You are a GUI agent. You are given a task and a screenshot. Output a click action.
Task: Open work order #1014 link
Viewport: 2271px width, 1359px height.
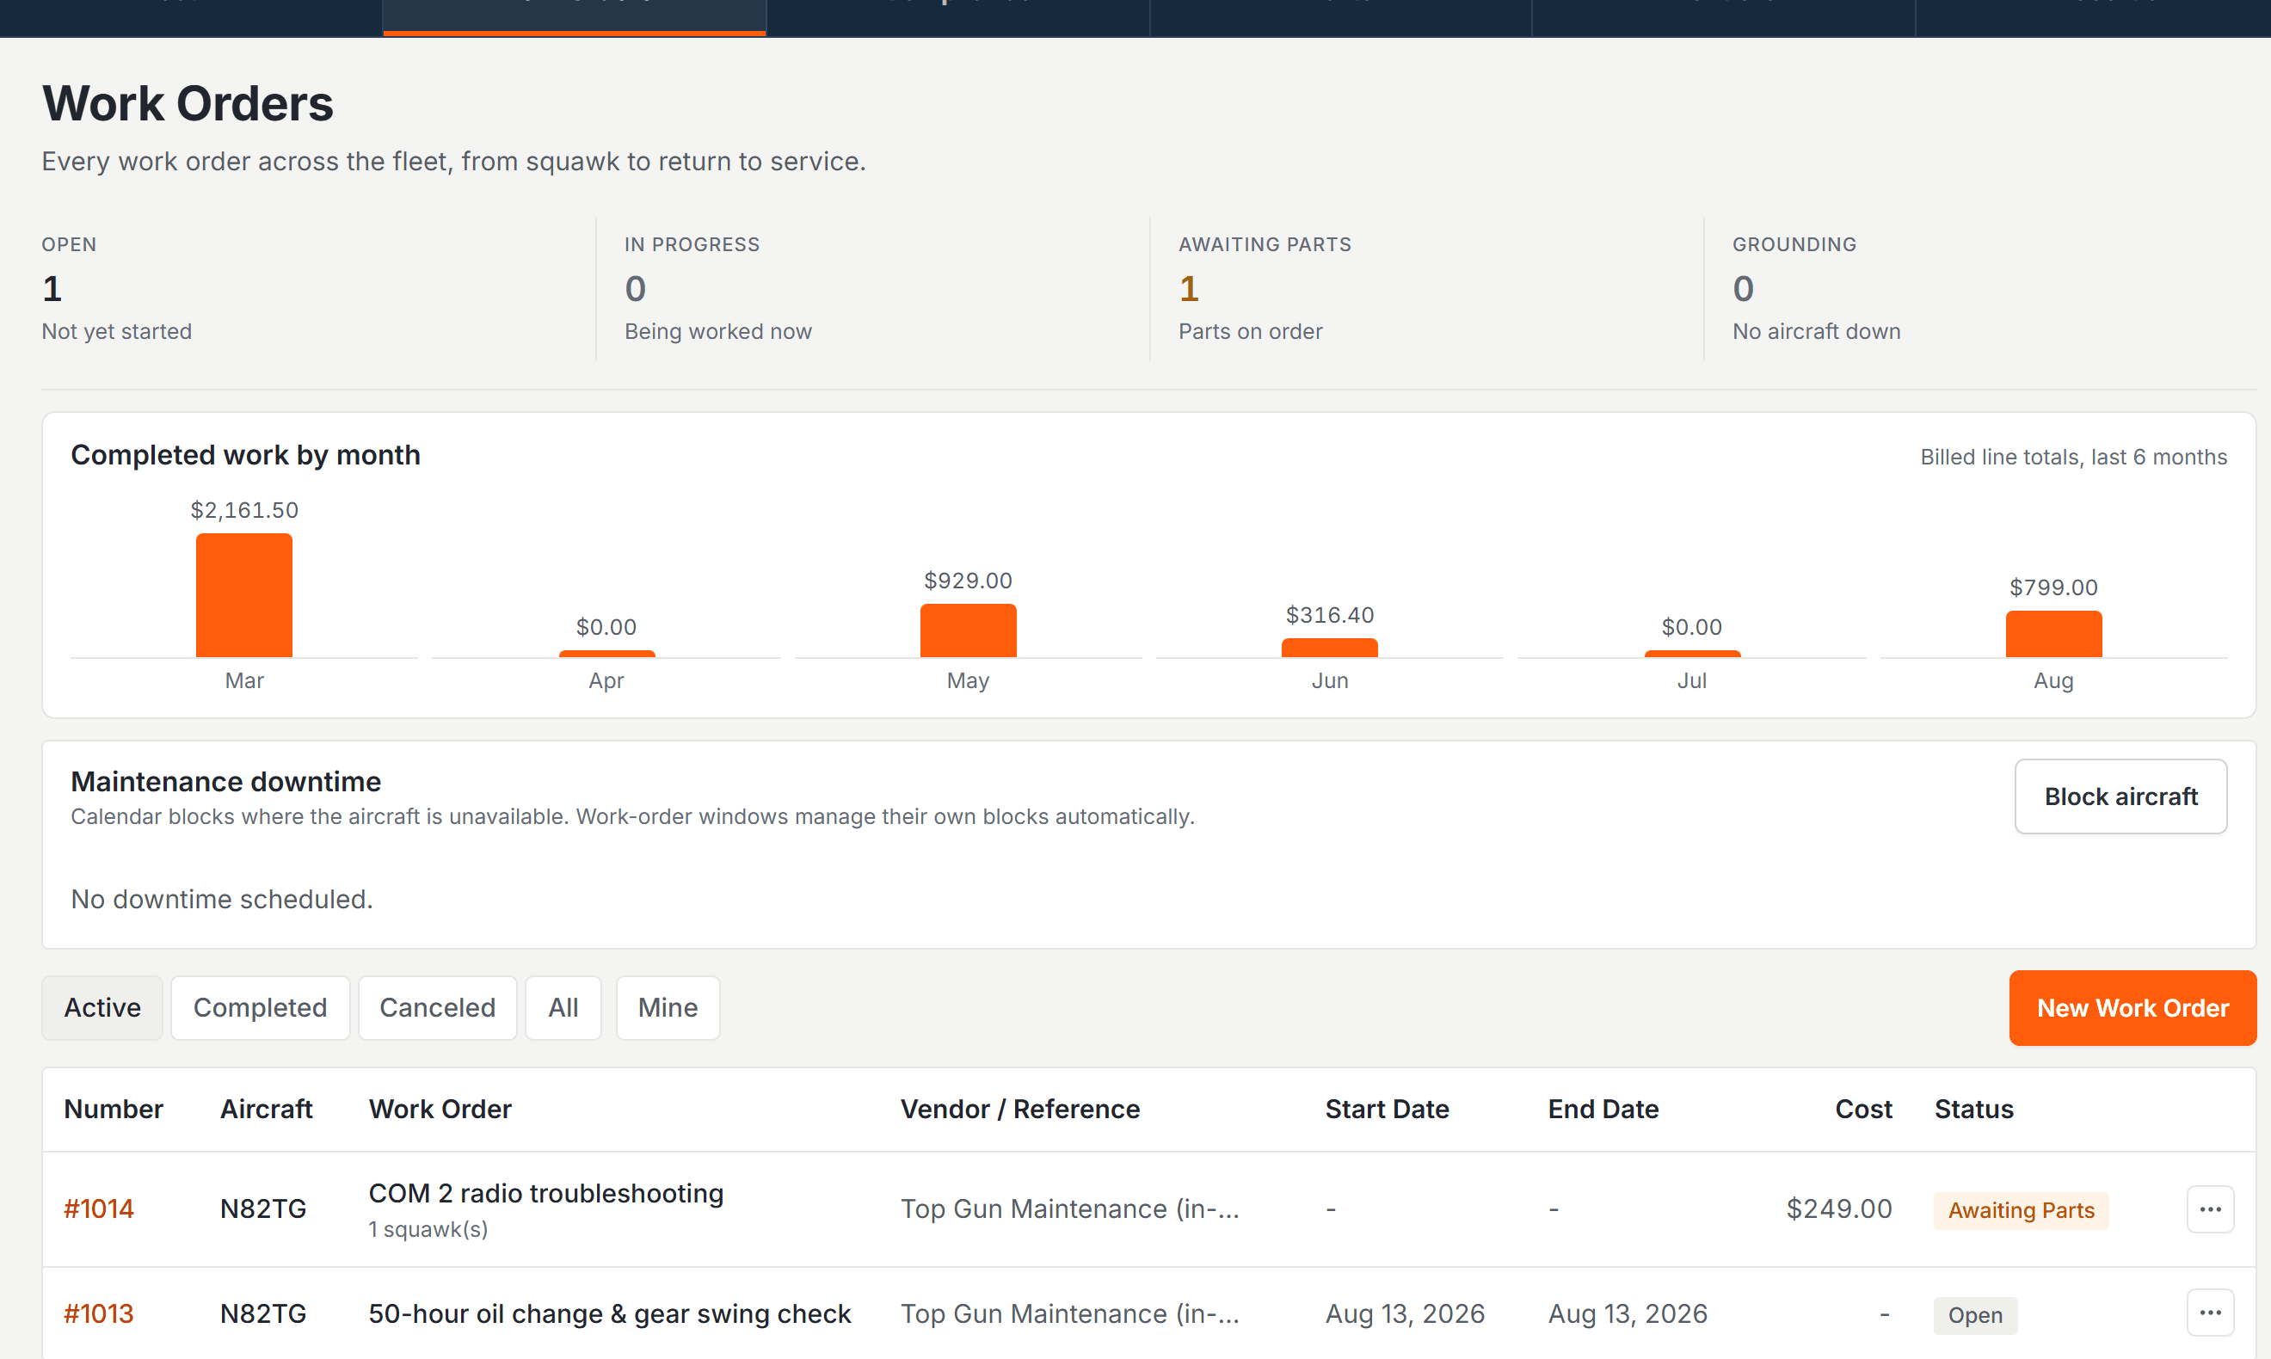[x=99, y=1208]
